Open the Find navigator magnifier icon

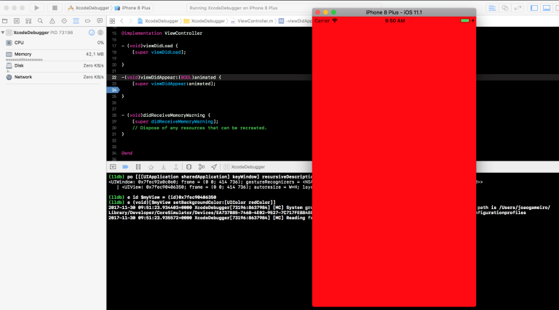tap(40, 21)
